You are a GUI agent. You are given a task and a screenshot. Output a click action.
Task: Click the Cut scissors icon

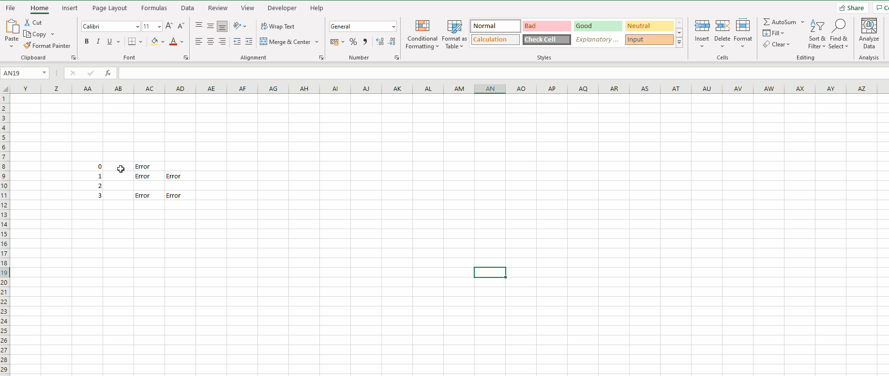tap(28, 22)
